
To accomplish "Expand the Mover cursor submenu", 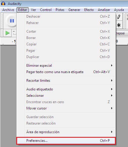I will tap(66, 108).
